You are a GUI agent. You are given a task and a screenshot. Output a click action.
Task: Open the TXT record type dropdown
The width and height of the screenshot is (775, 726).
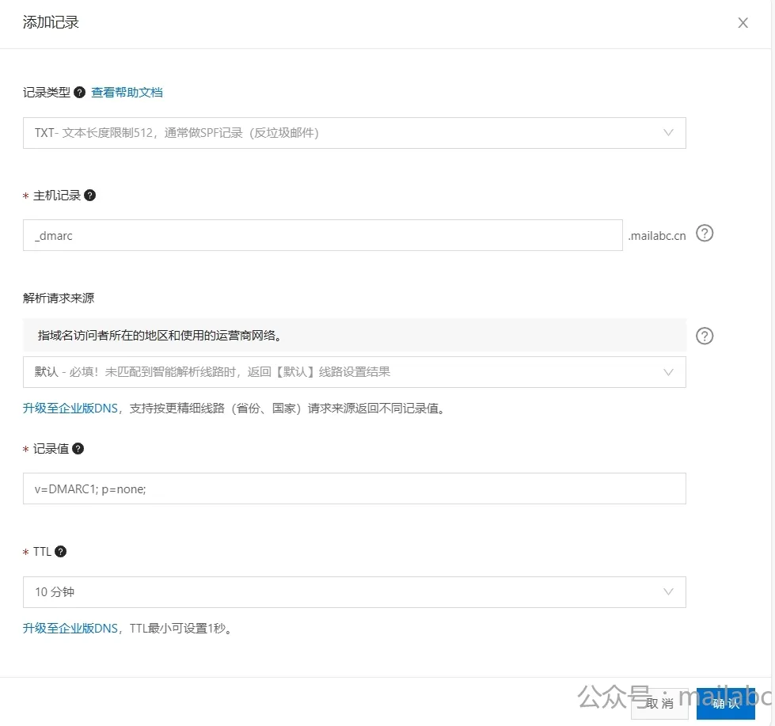355,133
